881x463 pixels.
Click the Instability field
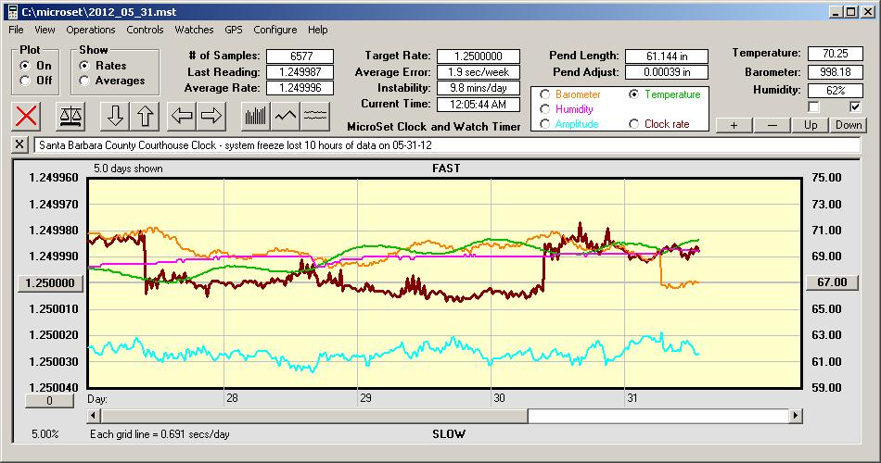tap(479, 88)
